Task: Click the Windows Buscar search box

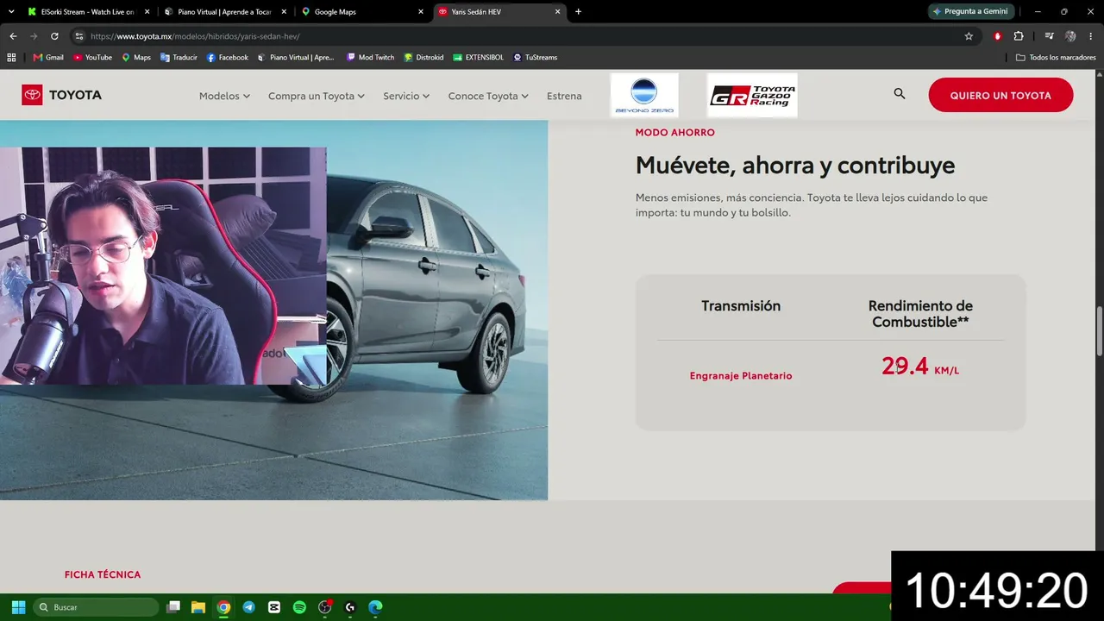Action: click(x=96, y=607)
